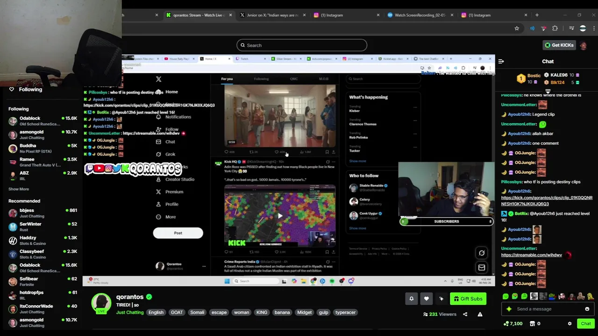This screenshot has width=598, height=336.
Task: Select the English tag
Action: pos(156,312)
